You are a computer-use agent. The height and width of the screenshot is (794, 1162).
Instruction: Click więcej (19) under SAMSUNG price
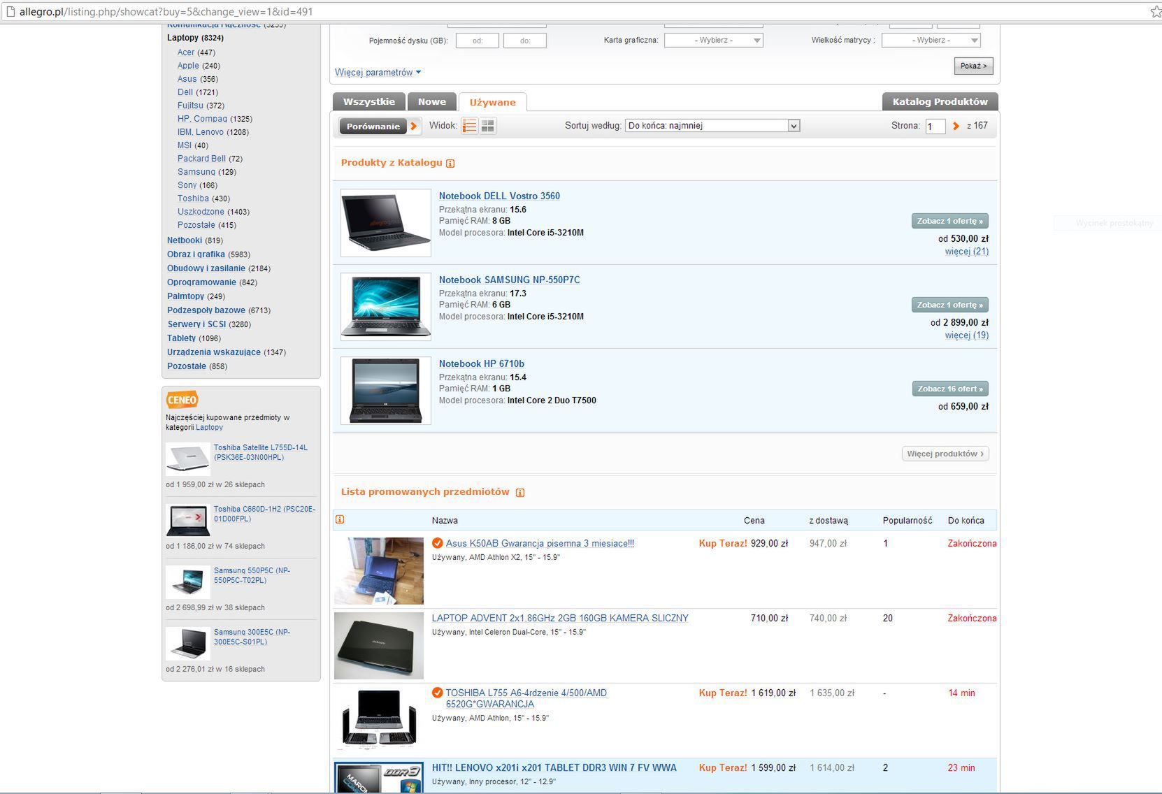pyautogui.click(x=966, y=335)
